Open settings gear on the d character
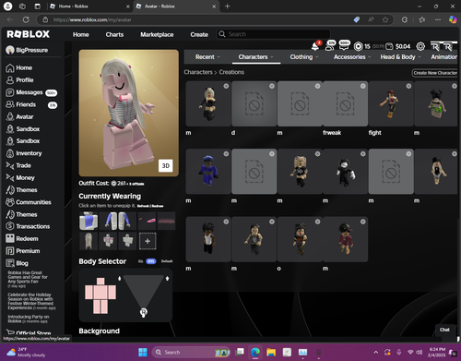The height and width of the screenshot is (361, 461). [x=272, y=86]
